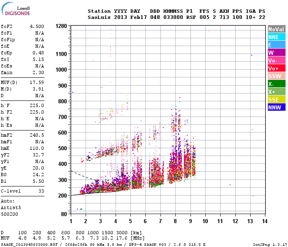Click the 500200 version number
The image size is (288, 247).
(9, 214)
